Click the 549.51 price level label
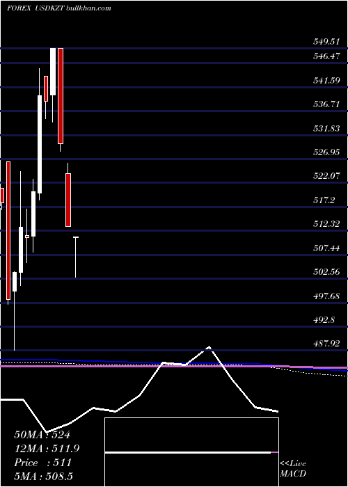 pos(326,42)
